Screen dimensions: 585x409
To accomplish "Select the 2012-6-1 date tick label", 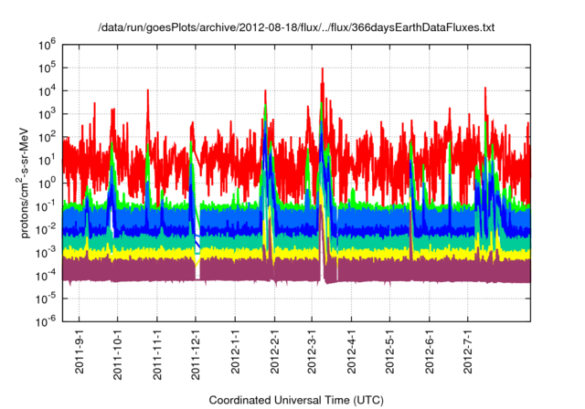I will point(430,351).
